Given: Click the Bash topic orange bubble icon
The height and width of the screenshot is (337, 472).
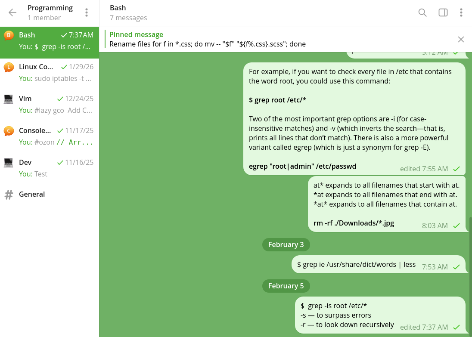Looking at the screenshot, I should click(x=8, y=35).
